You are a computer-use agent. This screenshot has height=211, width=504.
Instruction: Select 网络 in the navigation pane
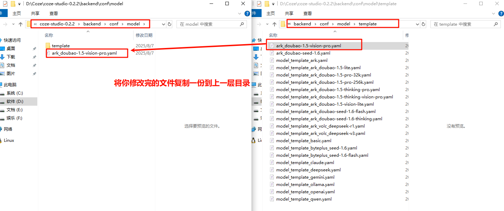pyautogui.click(x=8, y=129)
